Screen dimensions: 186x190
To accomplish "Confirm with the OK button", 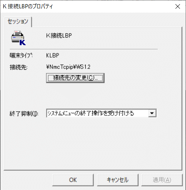I will click(73, 180).
